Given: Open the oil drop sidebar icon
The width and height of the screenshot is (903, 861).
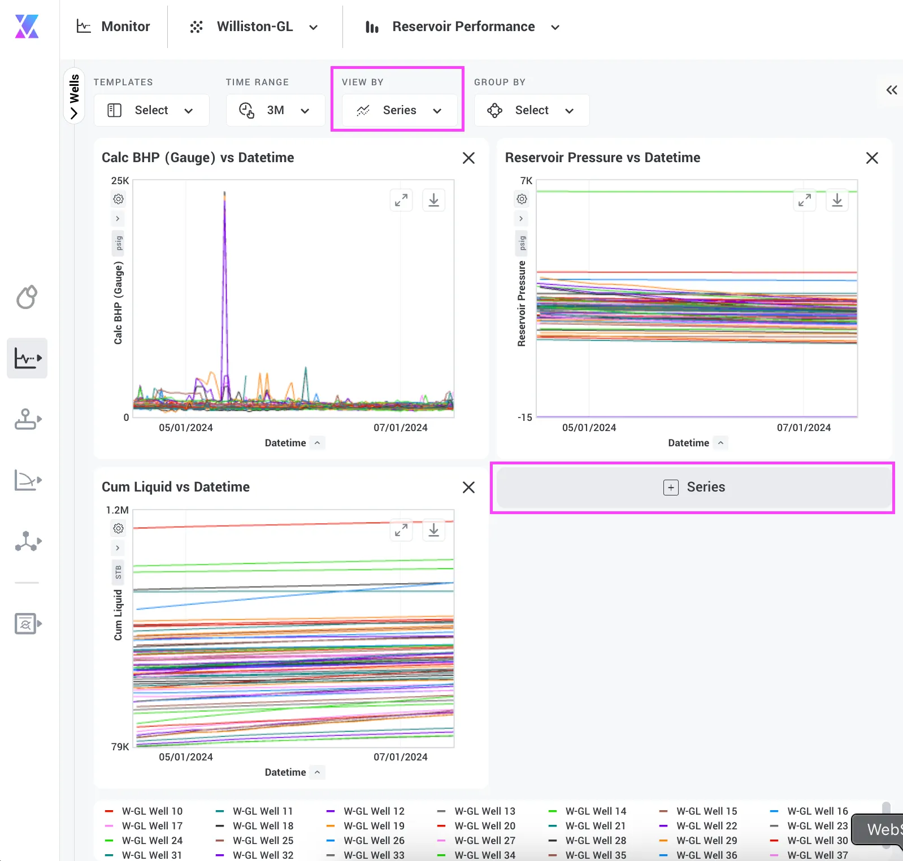Looking at the screenshot, I should point(27,297).
